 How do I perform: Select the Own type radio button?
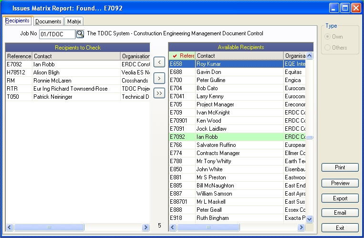[x=327, y=37]
